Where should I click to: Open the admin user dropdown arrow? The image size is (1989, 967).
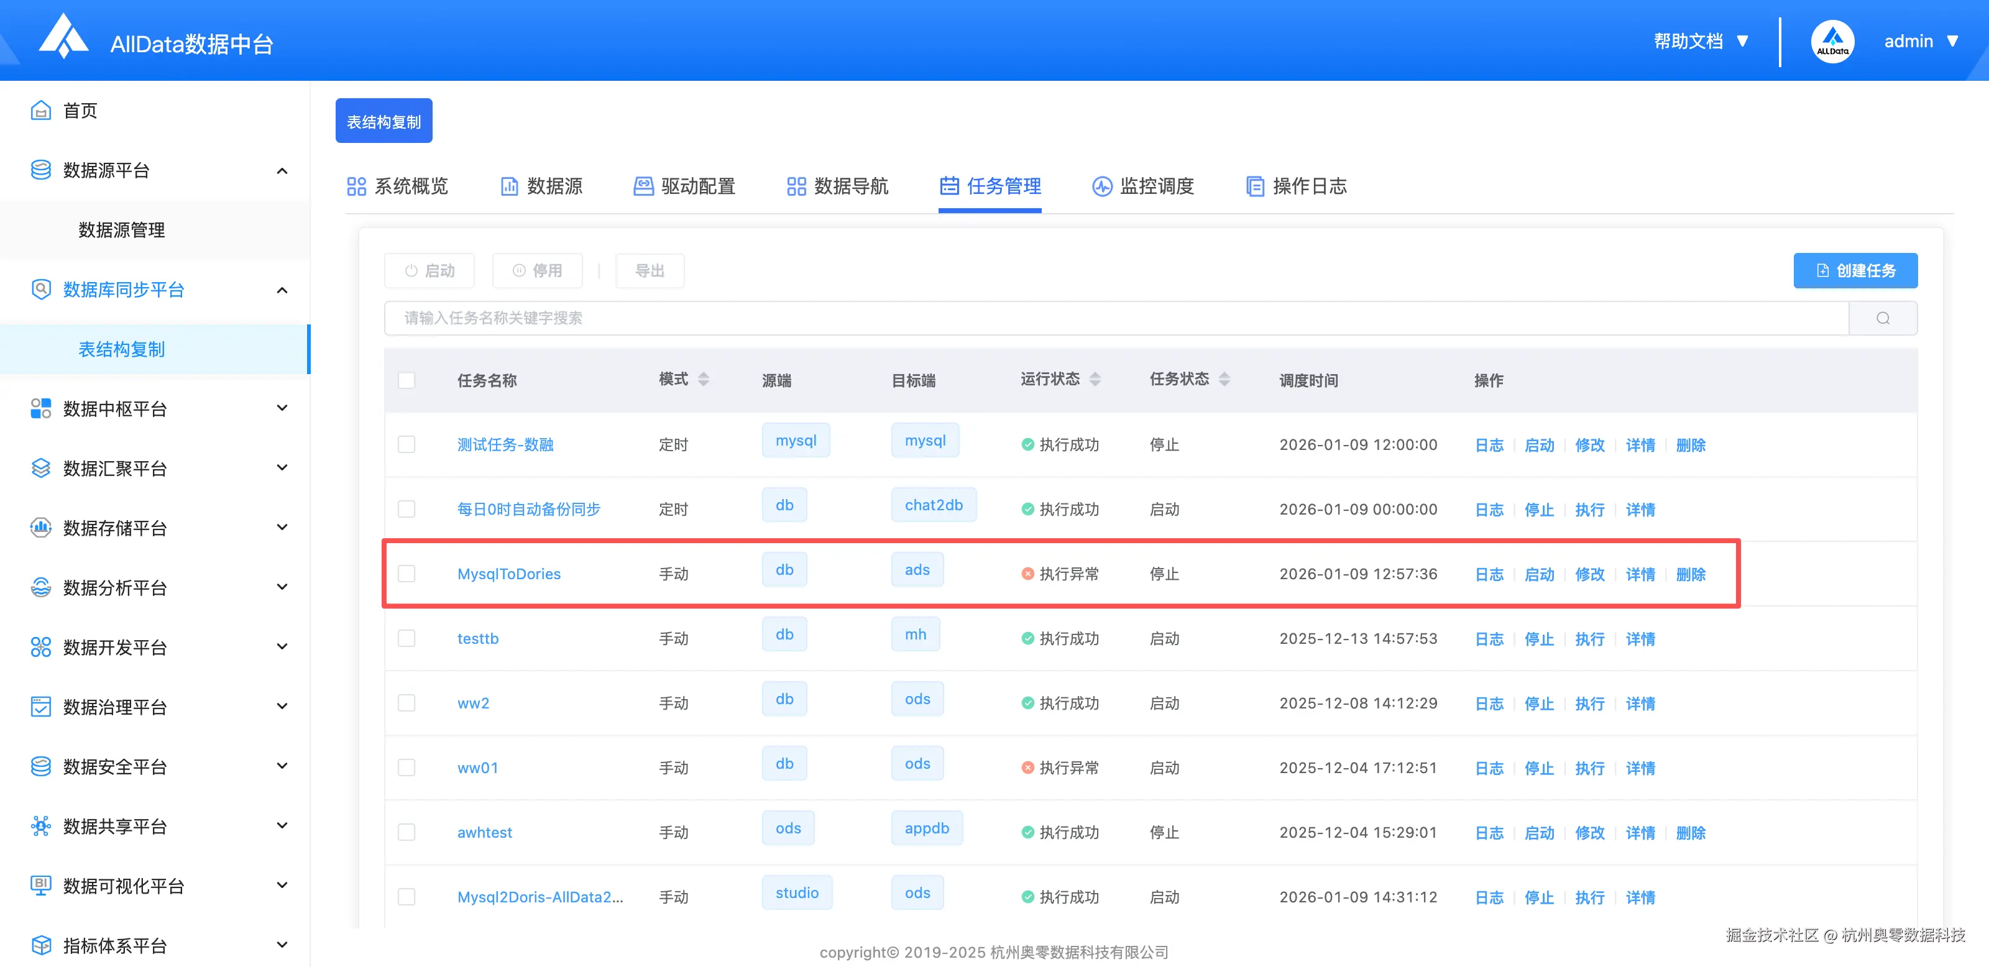1952,42
